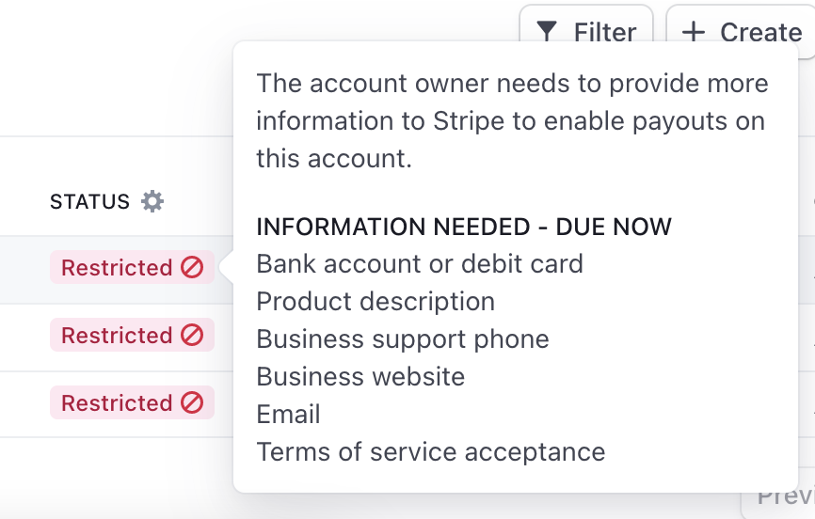
Task: Click 'Terms of service acceptance' item
Action: 431,452
